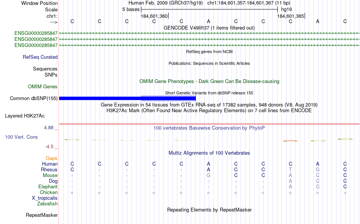
Task: Click the Sequences track label
Action: (x=45, y=69)
